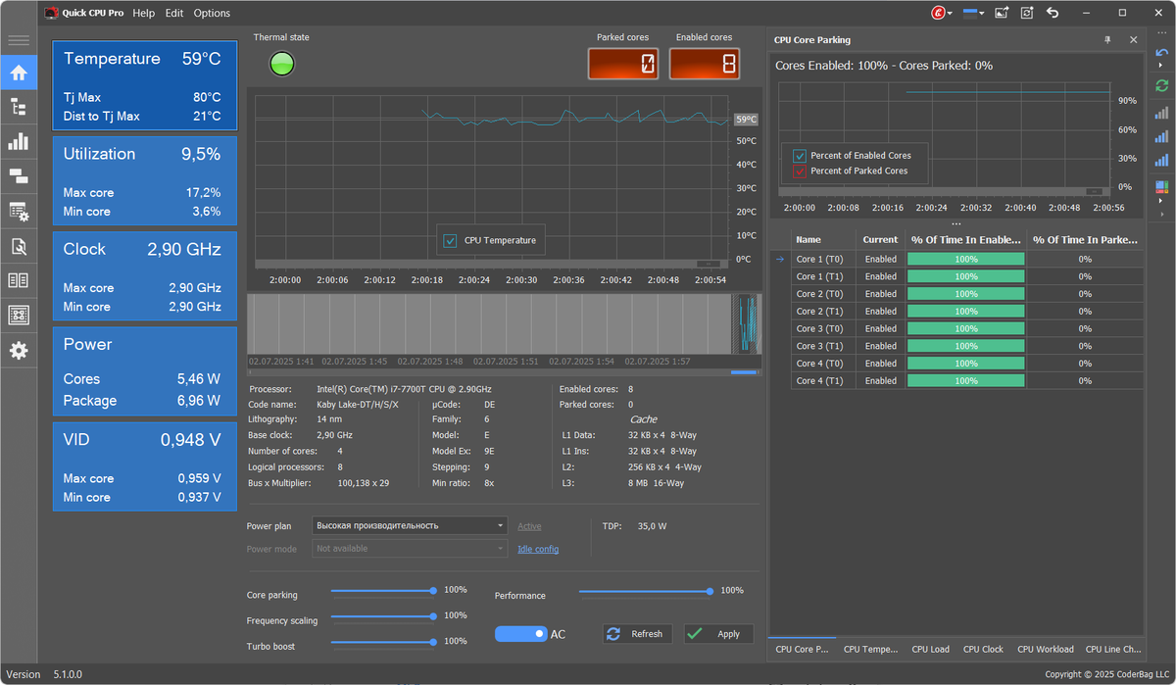Click the red CoderBag logo icon
1176x685 pixels.
coord(939,13)
